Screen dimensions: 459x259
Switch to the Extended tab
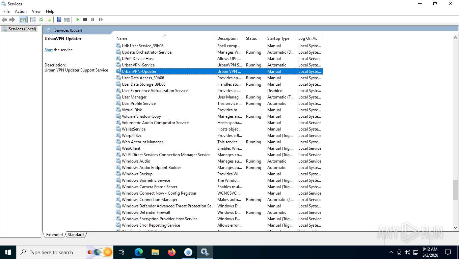(x=54, y=235)
